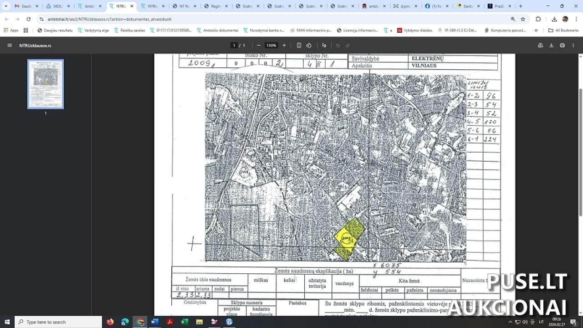Expand the hidden bookmarks overflow chevron
Image resolution: width=583 pixels, height=328 pixels.
pos(536,31)
